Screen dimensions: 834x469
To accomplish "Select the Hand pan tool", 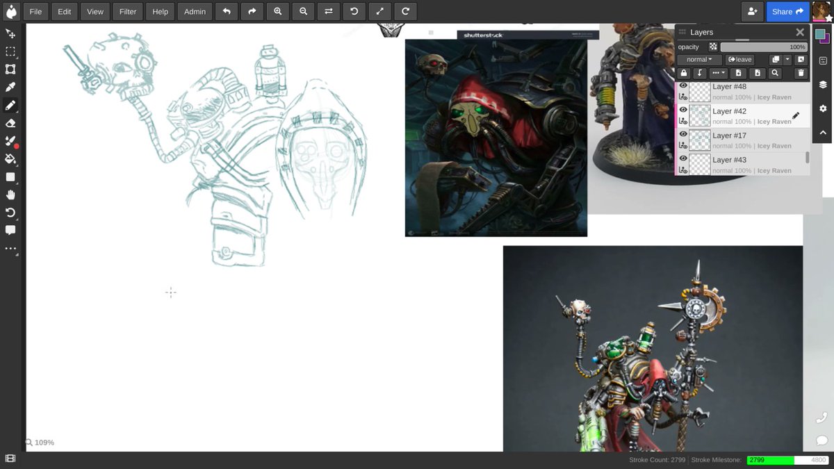I will [x=10, y=195].
